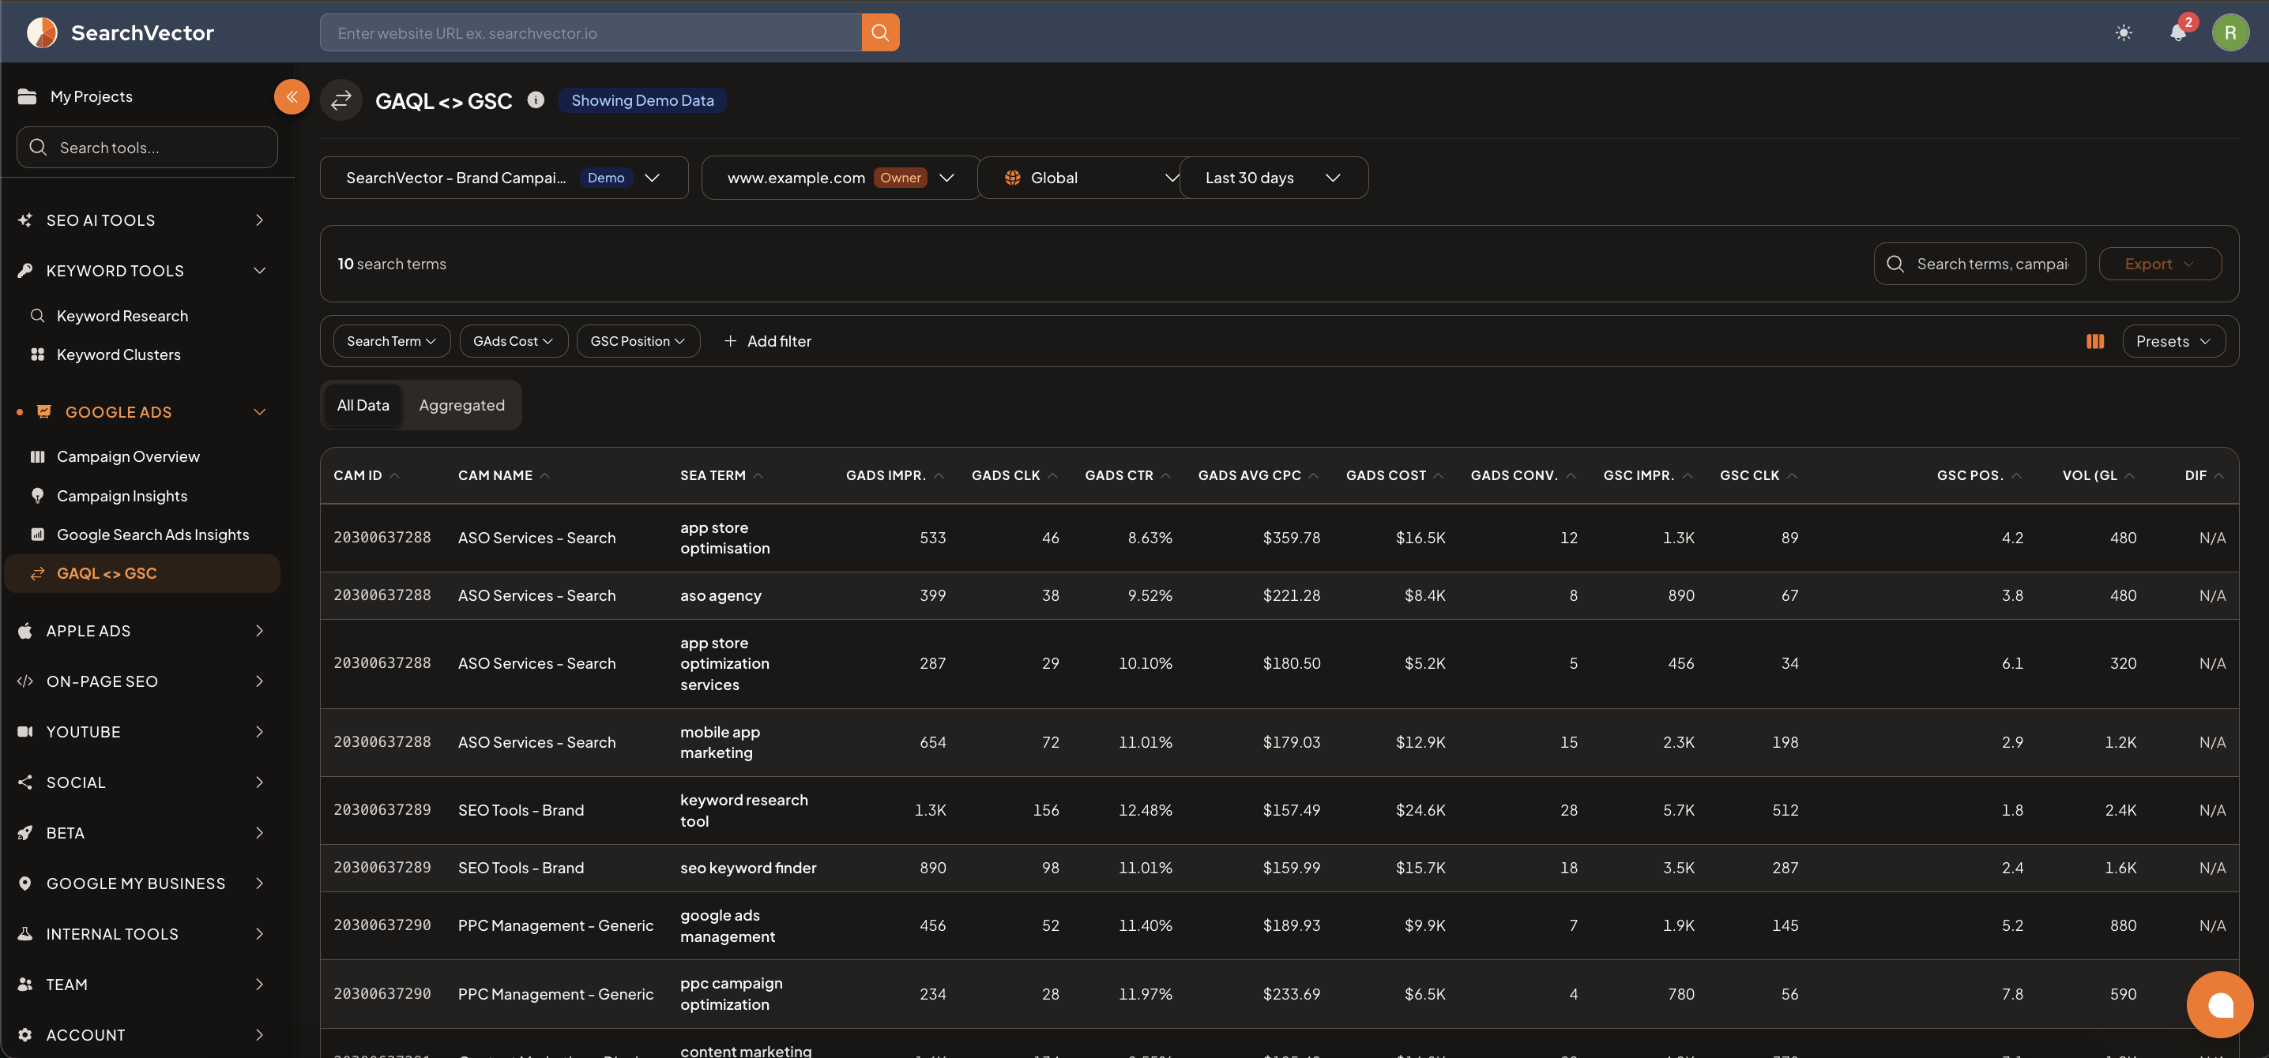The height and width of the screenshot is (1058, 2269).
Task: Sort by GADS CONV. column
Action: pyautogui.click(x=1523, y=475)
